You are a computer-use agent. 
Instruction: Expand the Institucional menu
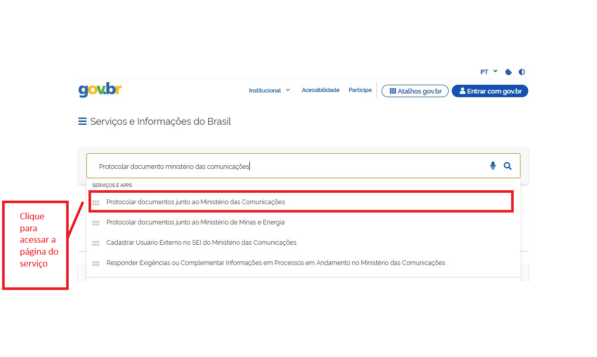tap(269, 90)
